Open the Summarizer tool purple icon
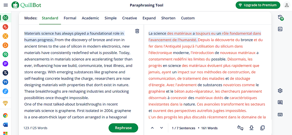The width and height of the screenshot is (292, 135). tap(5, 64)
